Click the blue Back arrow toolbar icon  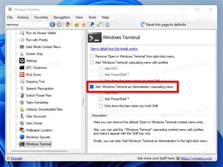coord(52,24)
